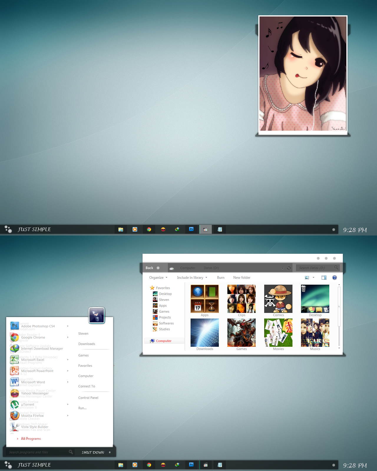
Task: Select Favorites in Start menu right pane
Action: (x=85, y=366)
